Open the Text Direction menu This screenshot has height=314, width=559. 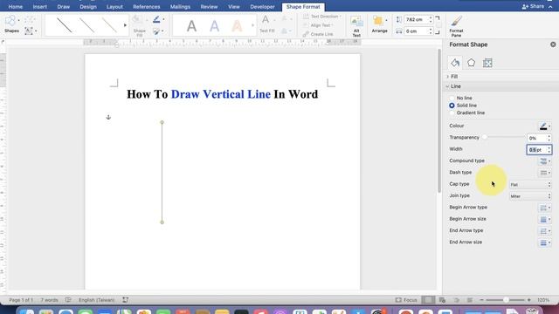(x=322, y=17)
